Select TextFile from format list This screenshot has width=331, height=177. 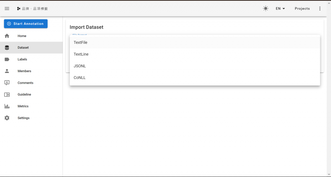(x=195, y=42)
